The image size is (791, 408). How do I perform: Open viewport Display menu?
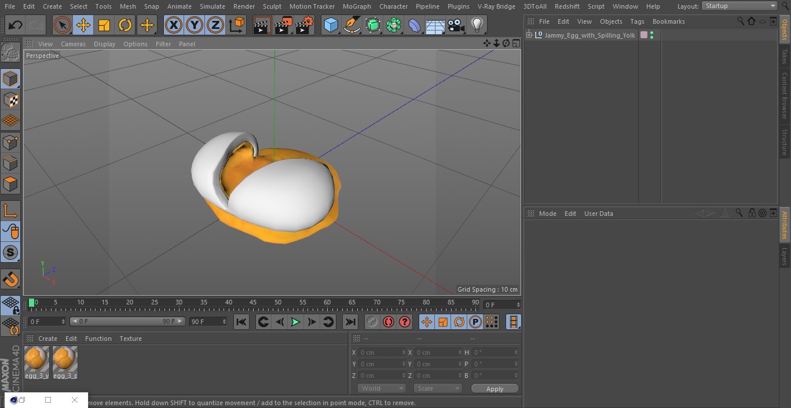point(104,44)
